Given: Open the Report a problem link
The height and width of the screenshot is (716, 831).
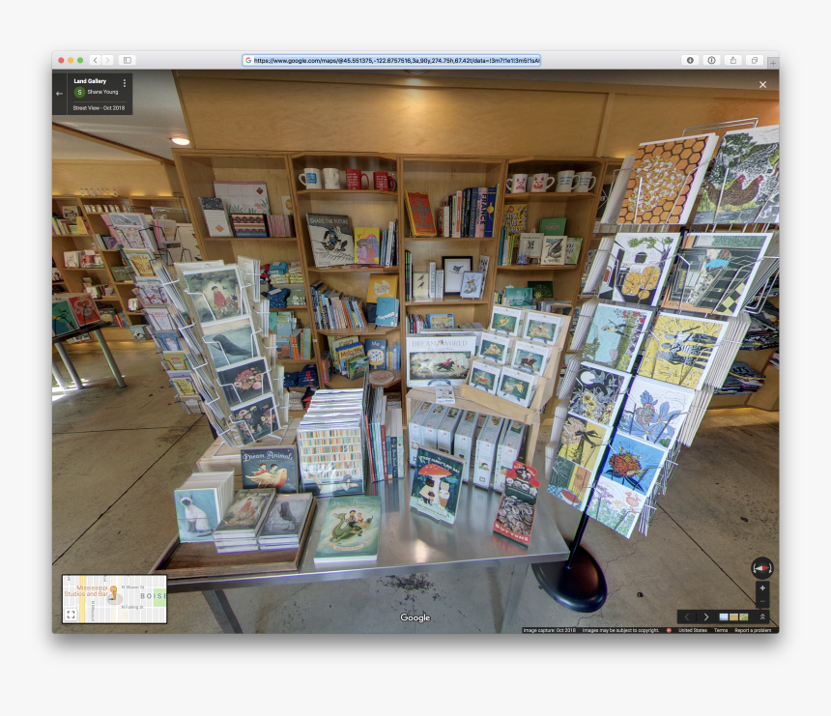Looking at the screenshot, I should pyautogui.click(x=753, y=630).
